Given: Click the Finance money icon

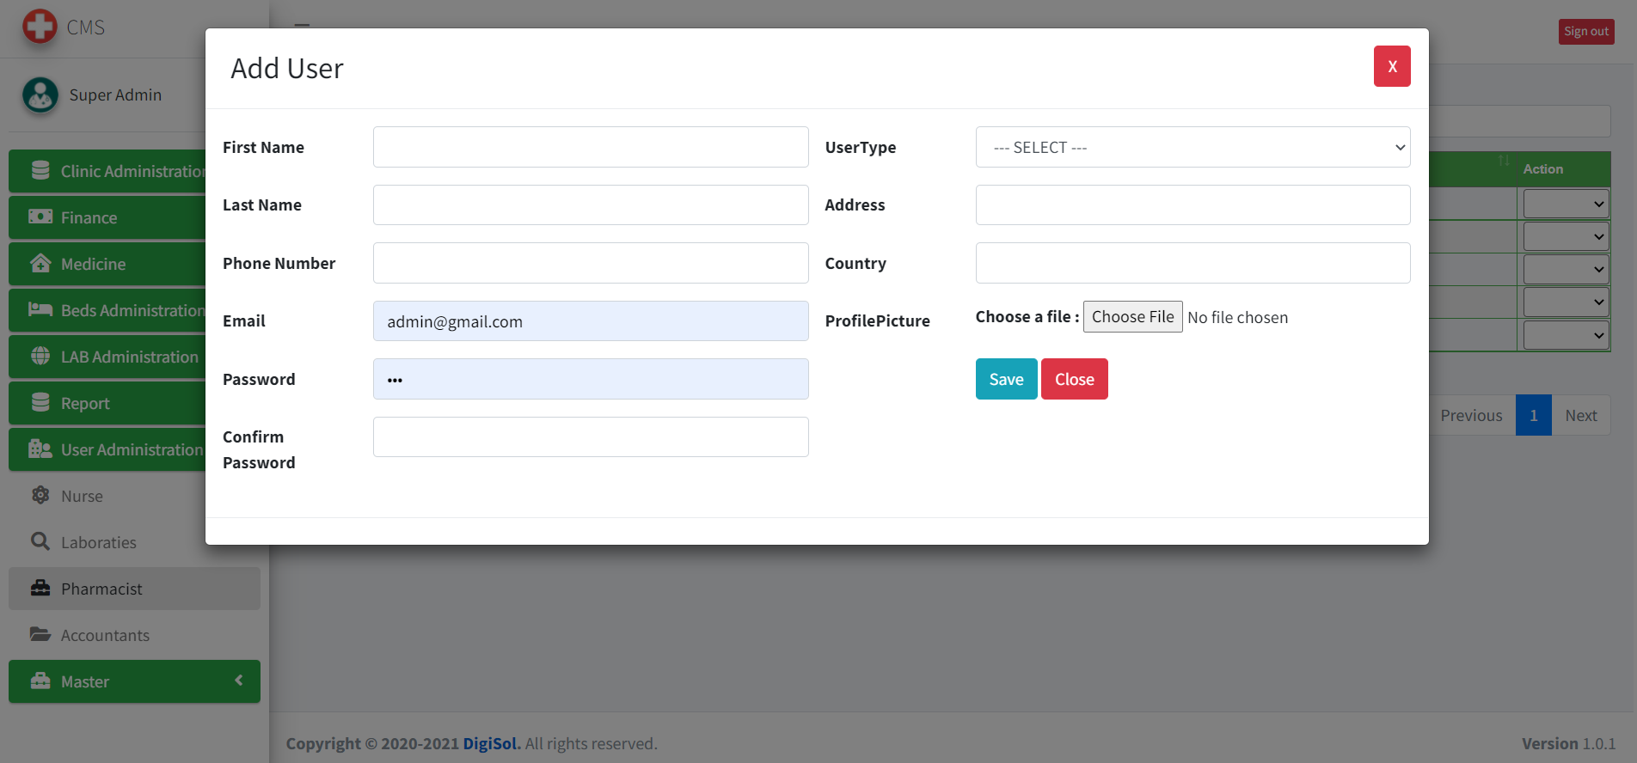Looking at the screenshot, I should 40,217.
